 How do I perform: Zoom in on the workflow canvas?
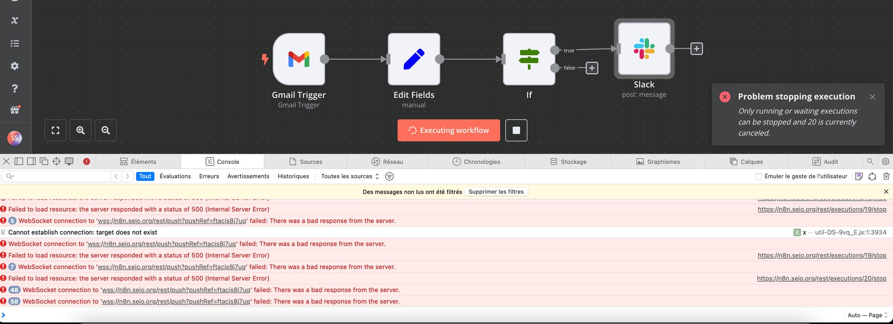click(80, 130)
